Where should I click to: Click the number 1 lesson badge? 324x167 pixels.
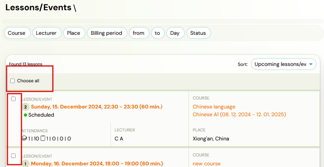(x=25, y=164)
